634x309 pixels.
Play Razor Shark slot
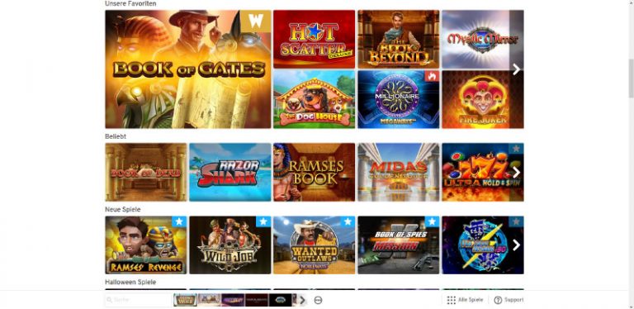(230, 172)
